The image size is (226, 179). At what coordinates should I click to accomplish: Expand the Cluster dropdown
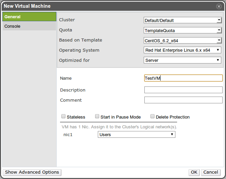[x=182, y=20]
